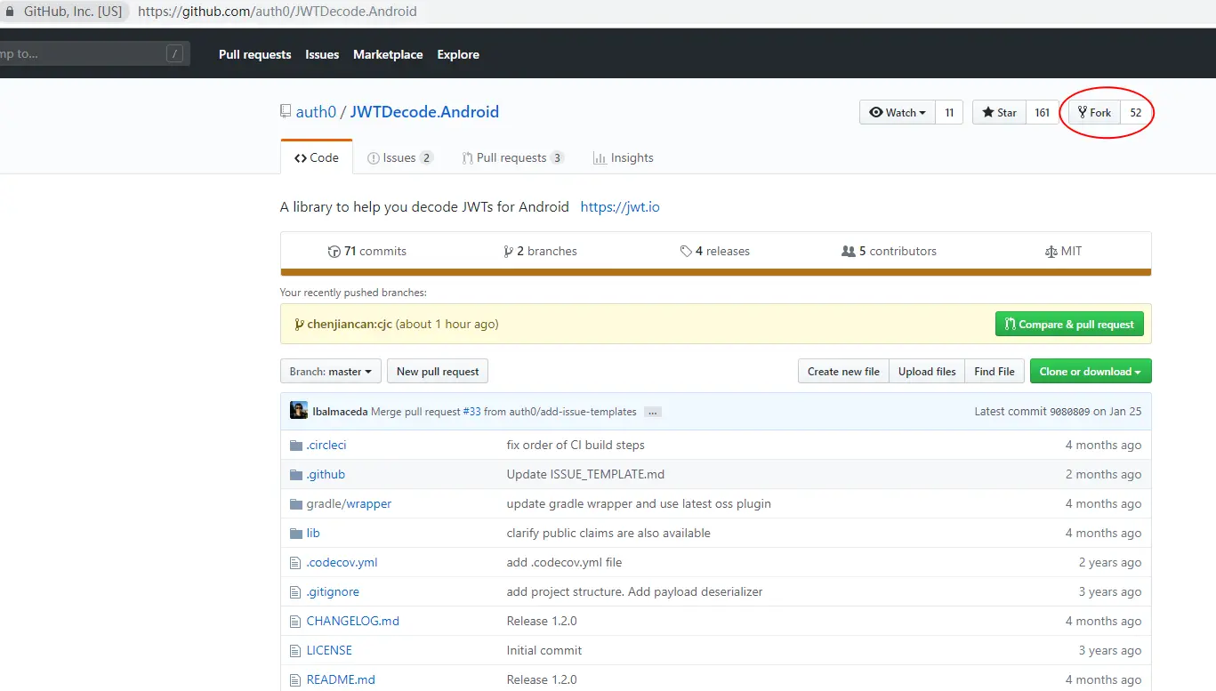Click the .gitignore file icon
The width and height of the screenshot is (1216, 691).
(295, 591)
